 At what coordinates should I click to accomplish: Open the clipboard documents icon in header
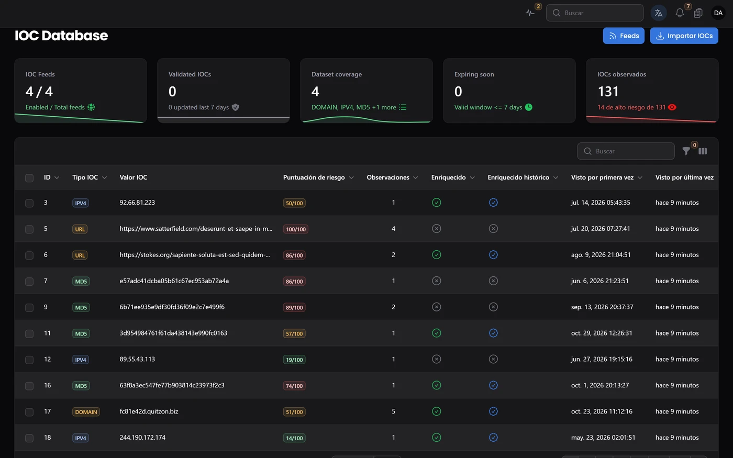[x=698, y=13]
